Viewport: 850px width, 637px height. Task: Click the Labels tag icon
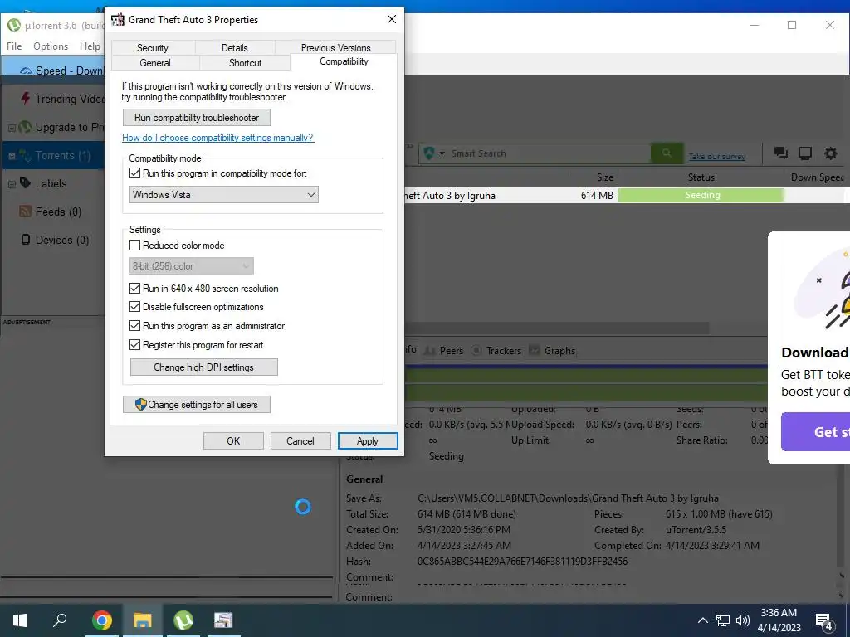[26, 183]
